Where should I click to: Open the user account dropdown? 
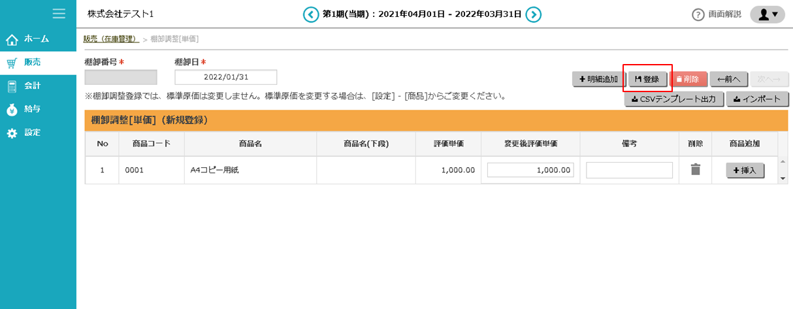click(767, 14)
